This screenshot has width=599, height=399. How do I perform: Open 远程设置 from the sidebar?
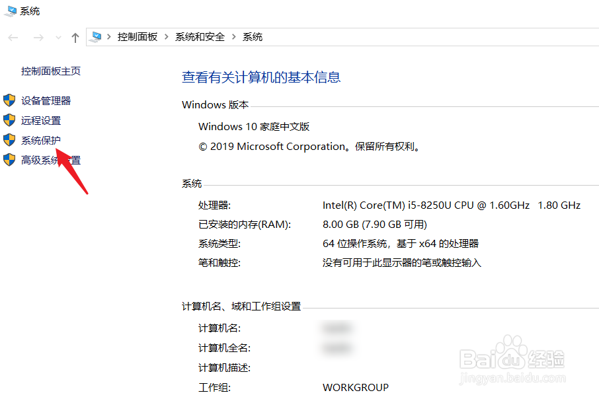40,120
